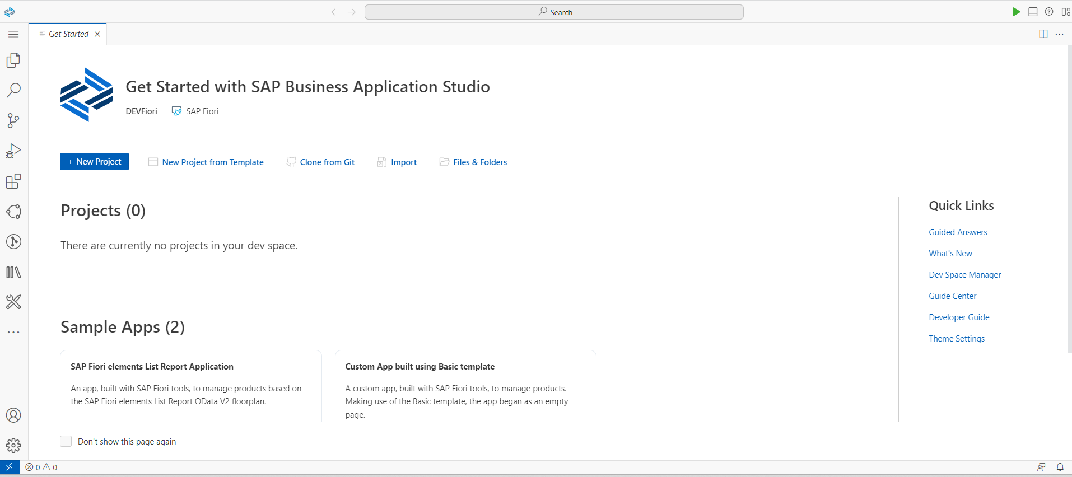Expand additional views ellipsis in activity bar
Image resolution: width=1072 pixels, height=477 pixels.
[13, 332]
